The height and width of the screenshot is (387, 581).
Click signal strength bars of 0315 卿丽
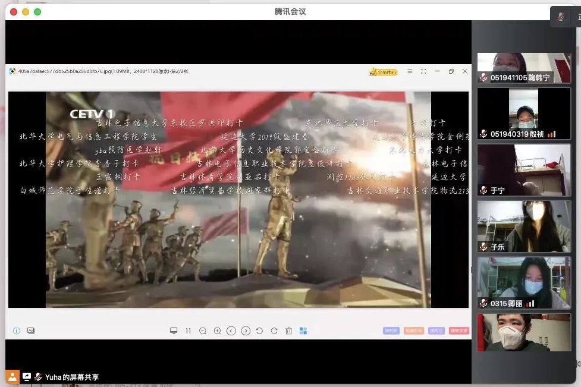[x=530, y=304]
